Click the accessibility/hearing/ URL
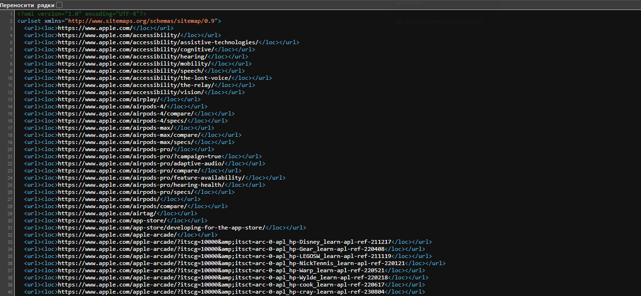Image resolution: width=641 pixels, height=296 pixels. tap(133, 57)
